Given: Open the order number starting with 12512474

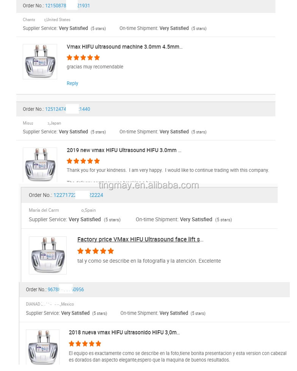Looking at the screenshot, I should pyautogui.click(x=67, y=109).
